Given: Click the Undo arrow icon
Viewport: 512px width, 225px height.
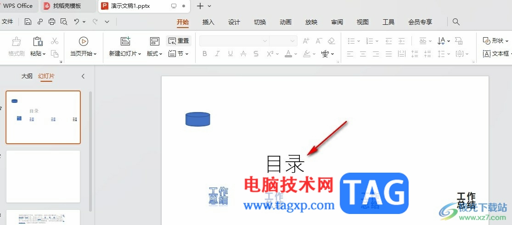Looking at the screenshot, I should (76, 22).
